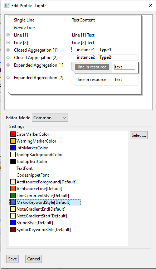This screenshot has width=156, height=269.
Task: Select the WarningMarkerColor setting label
Action: point(36,141)
